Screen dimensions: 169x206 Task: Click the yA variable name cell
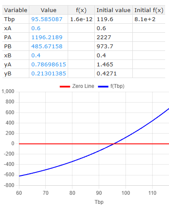(16, 64)
